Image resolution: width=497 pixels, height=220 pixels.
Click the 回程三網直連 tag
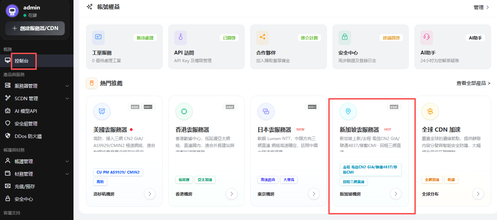[x=353, y=182]
